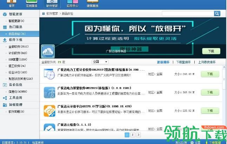227x144 pixels.
Task: Click the 卸载管理 folder icon
Action: (5, 105)
